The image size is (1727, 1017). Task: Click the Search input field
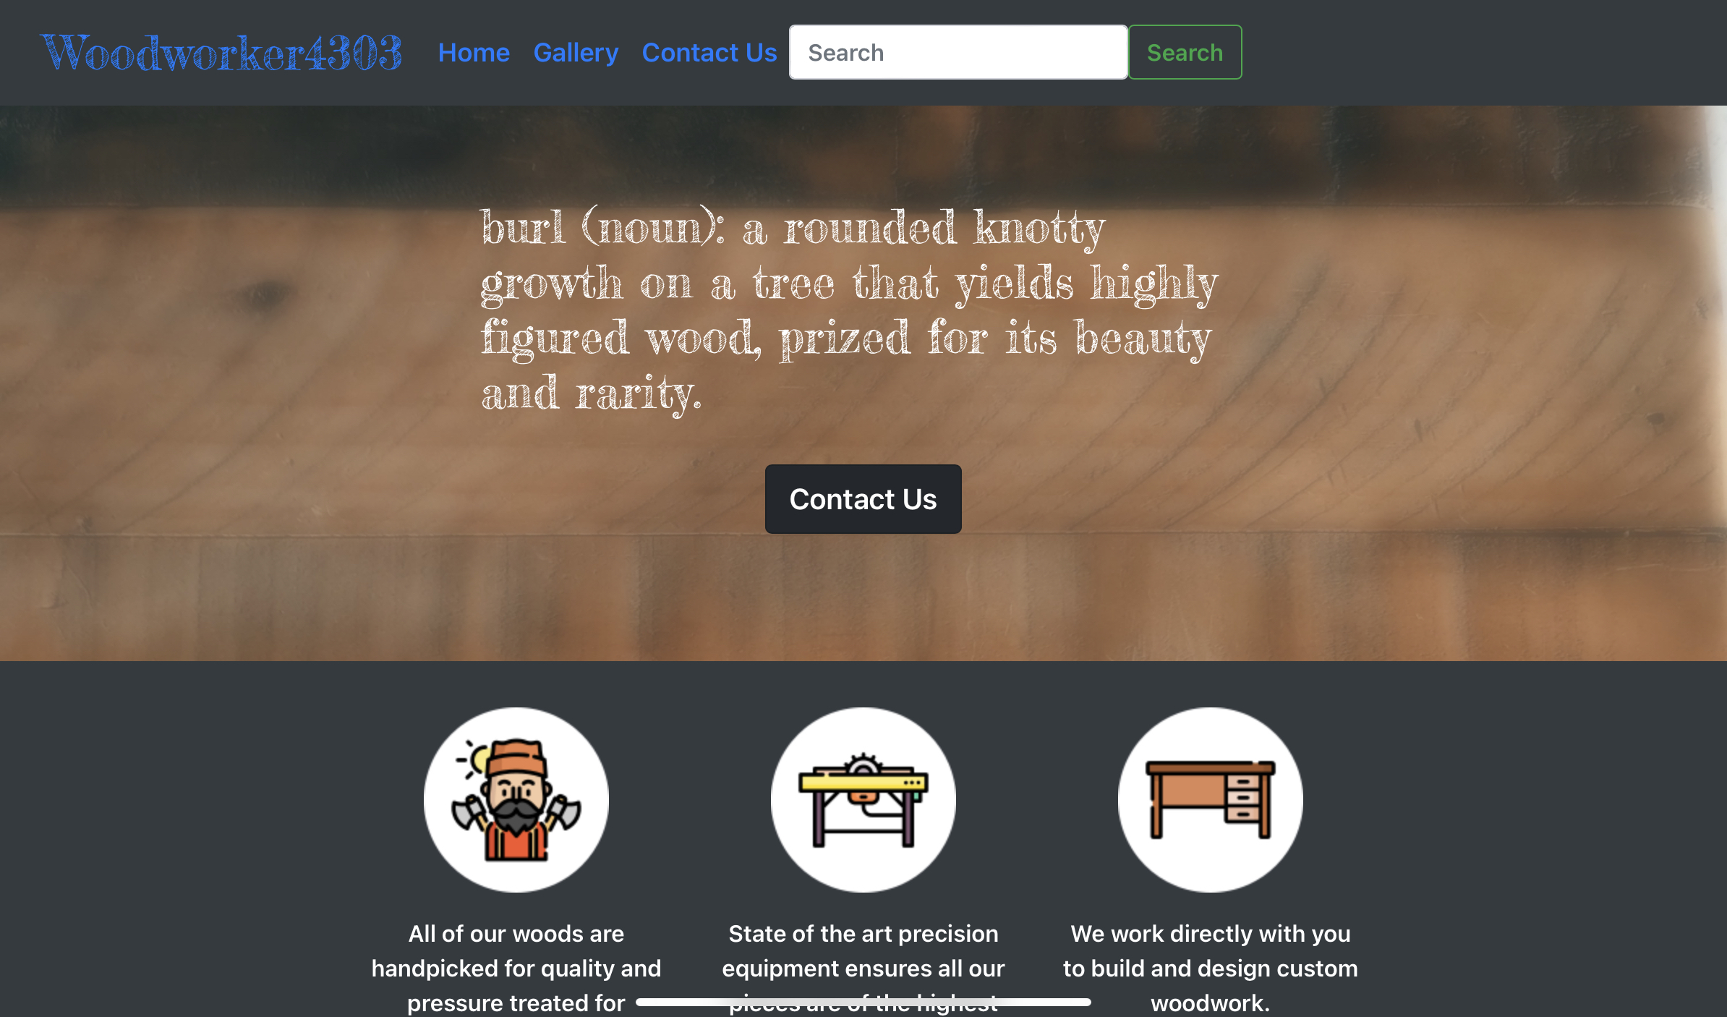click(958, 52)
